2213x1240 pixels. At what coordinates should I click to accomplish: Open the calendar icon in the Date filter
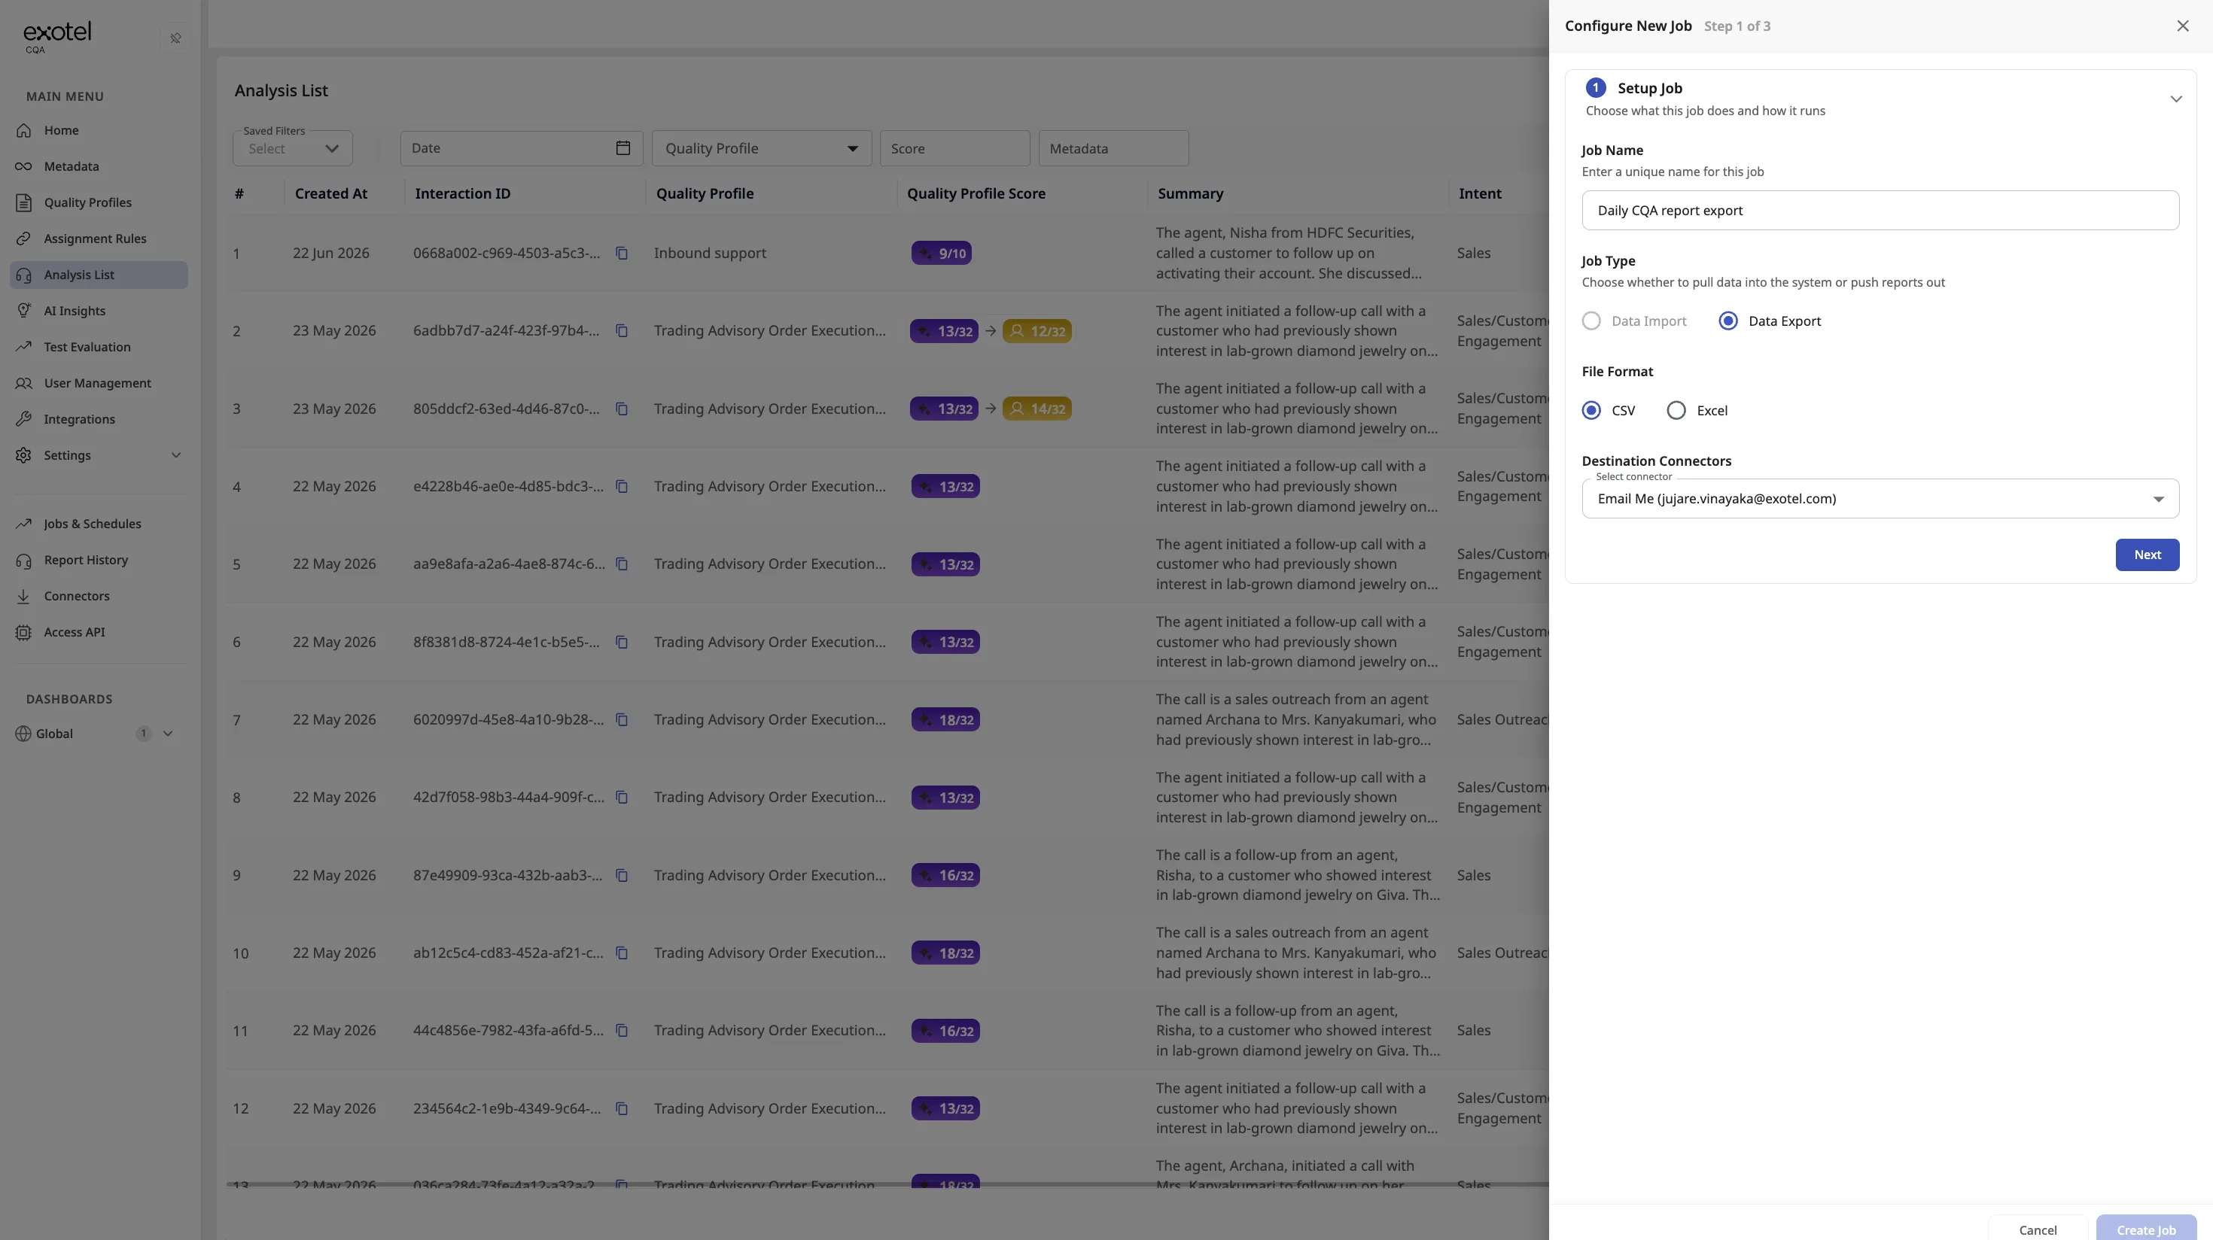point(623,147)
